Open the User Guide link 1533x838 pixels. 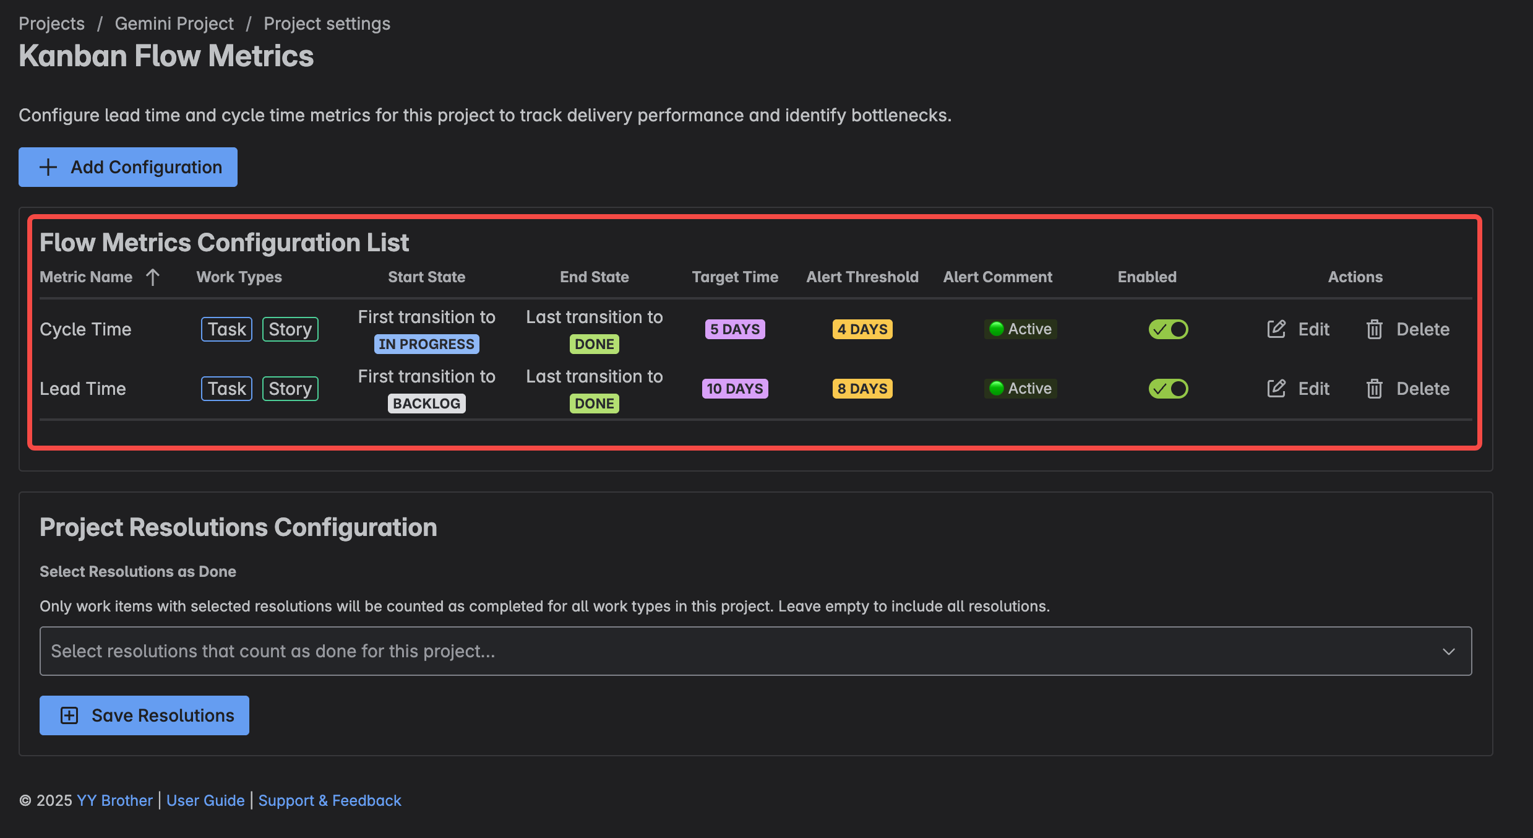[205, 800]
